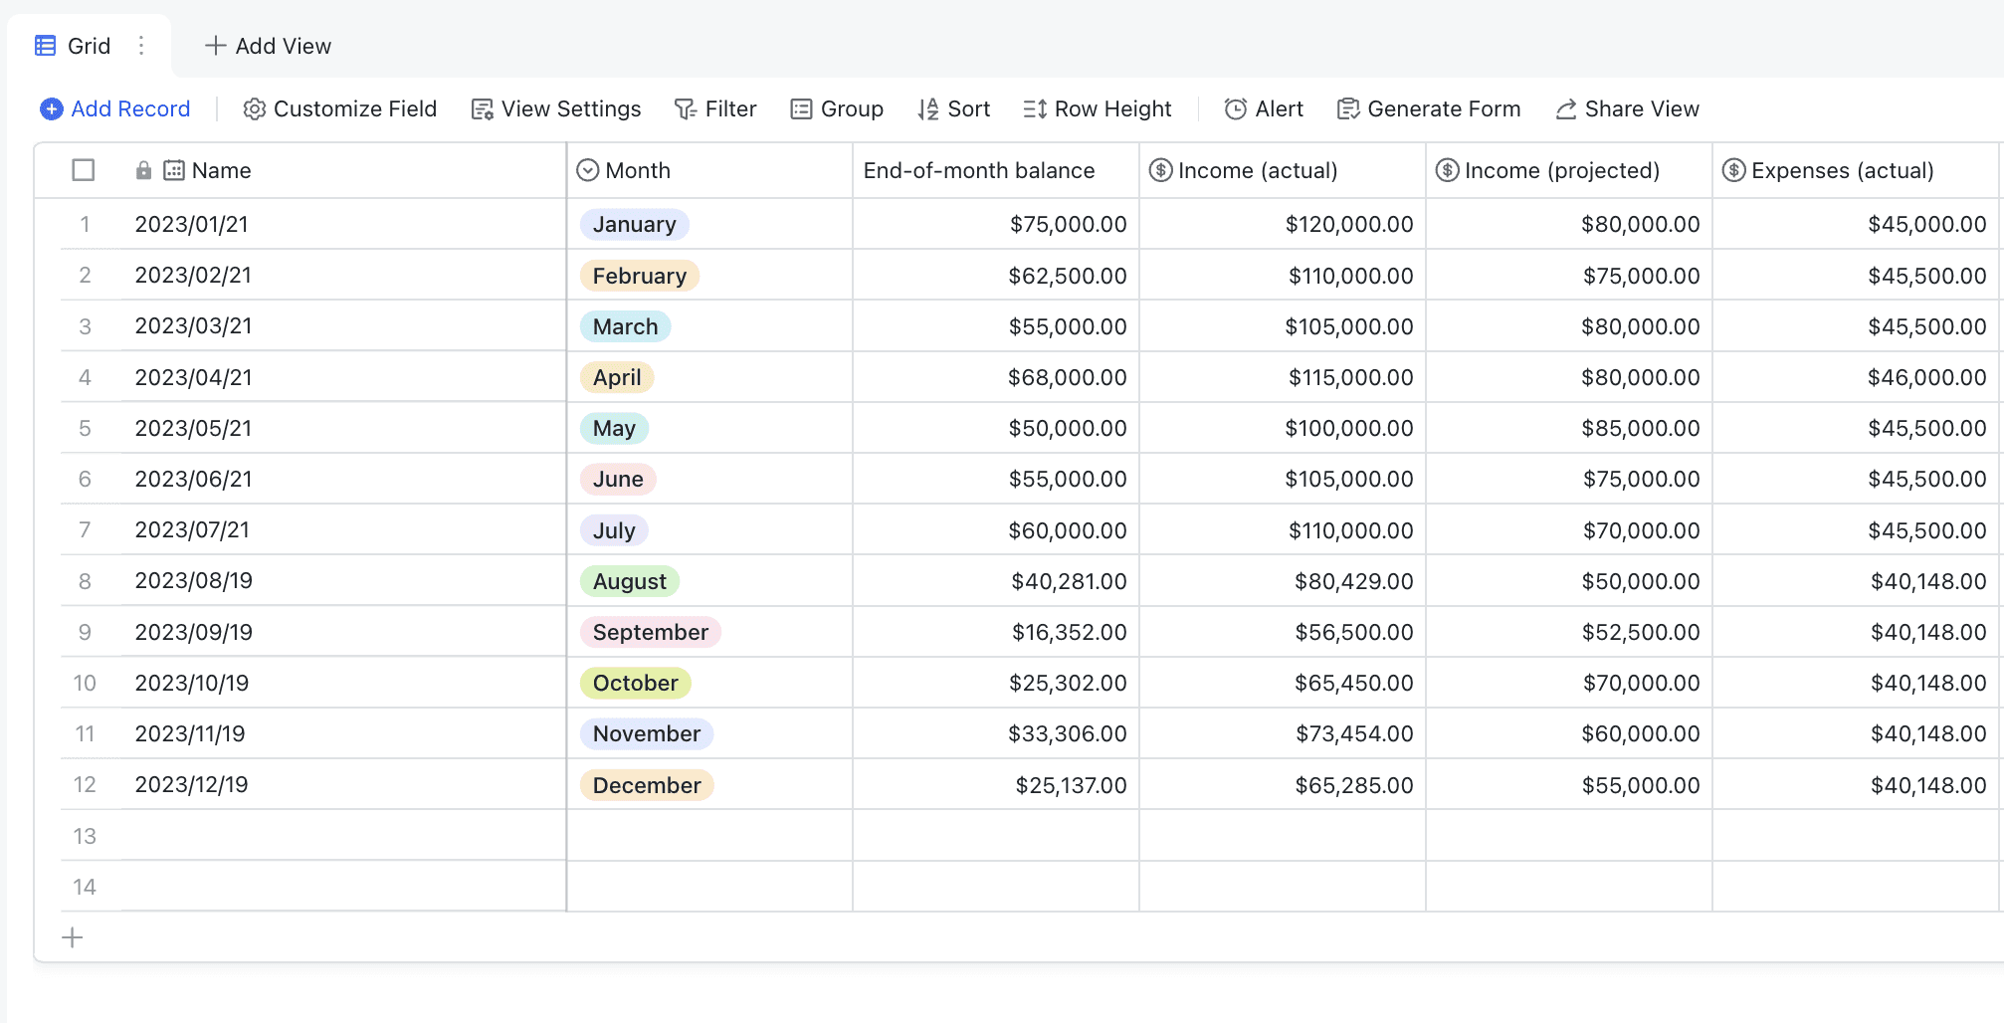The image size is (2004, 1023).
Task: Open the January month tag dropdown
Action: [635, 224]
